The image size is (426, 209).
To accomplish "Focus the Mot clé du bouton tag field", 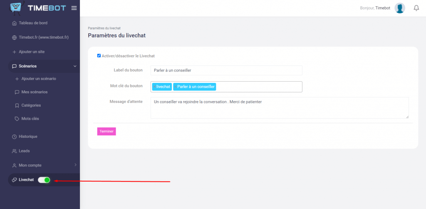I will 226,87.
